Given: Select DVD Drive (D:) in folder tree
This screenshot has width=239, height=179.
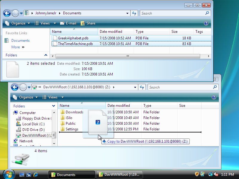Looking at the screenshot, I should tap(33, 130).
